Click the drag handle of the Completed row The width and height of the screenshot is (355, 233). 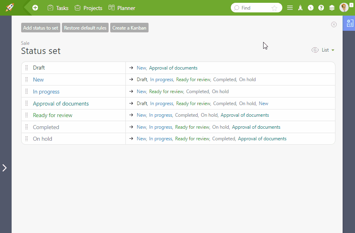pyautogui.click(x=26, y=127)
